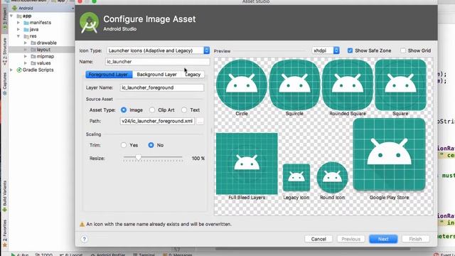
Task: Expand the mipmap folder
Action: click(26, 56)
